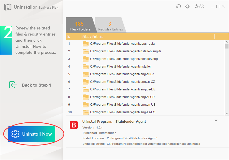Click folder icon for installer\lang\ltr row
Viewport: 229px width, 160px height.
85,51
